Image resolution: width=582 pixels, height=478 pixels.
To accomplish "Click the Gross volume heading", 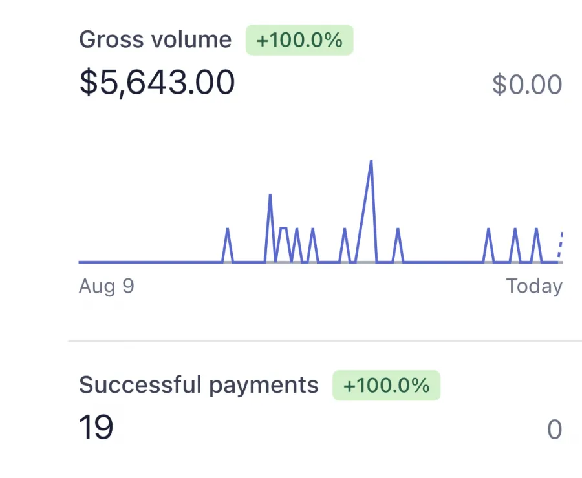I will pos(155,39).
